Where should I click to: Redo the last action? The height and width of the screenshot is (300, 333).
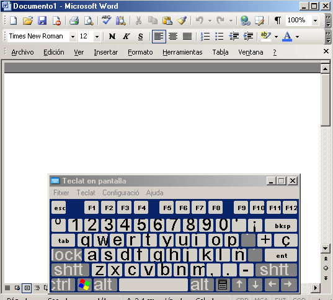click(x=220, y=20)
